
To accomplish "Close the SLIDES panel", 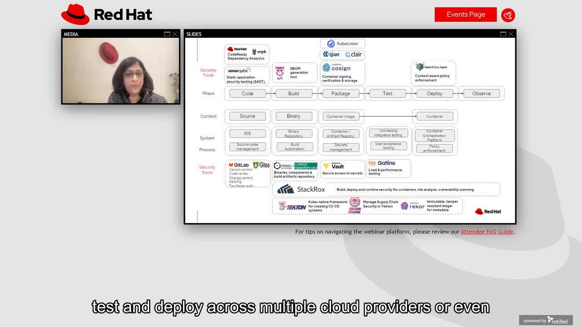I will 511,34.
